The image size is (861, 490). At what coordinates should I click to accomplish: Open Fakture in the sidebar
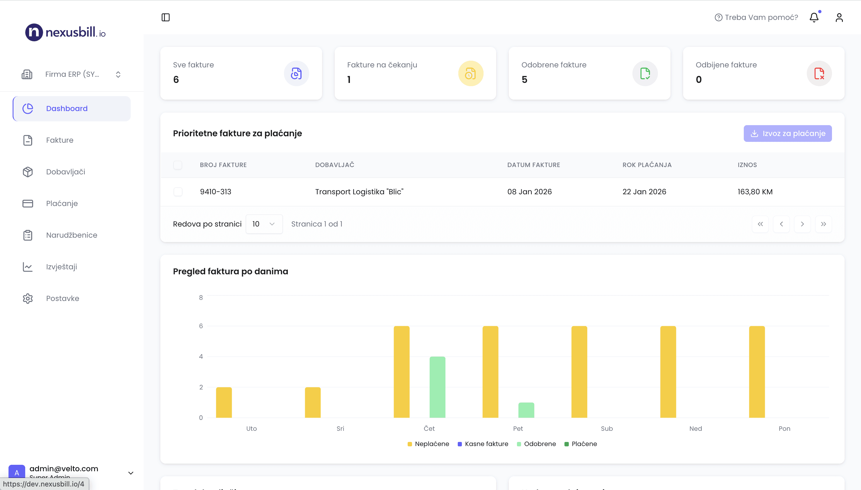[59, 140]
